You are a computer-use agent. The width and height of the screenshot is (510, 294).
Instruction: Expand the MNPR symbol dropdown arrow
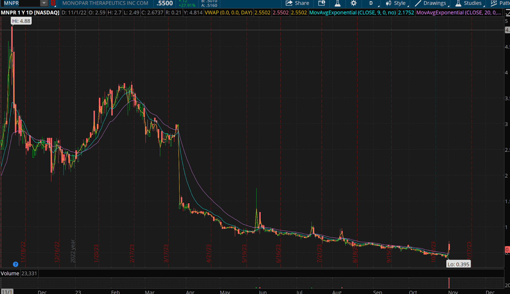point(44,3)
